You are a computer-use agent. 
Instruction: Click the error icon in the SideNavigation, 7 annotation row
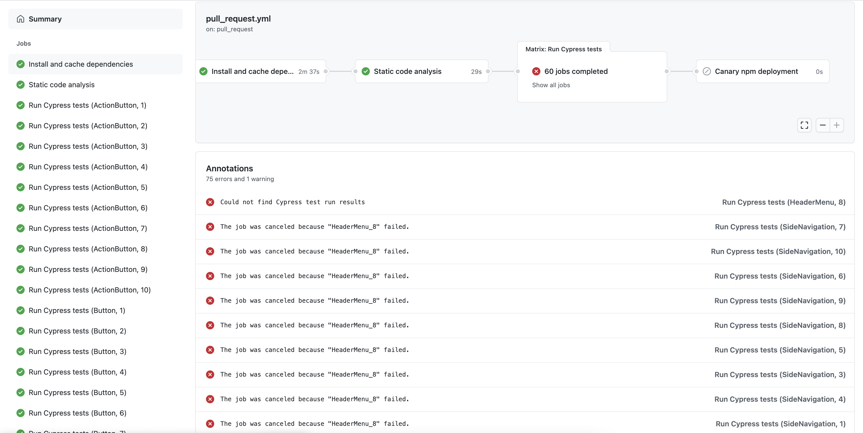tap(210, 227)
